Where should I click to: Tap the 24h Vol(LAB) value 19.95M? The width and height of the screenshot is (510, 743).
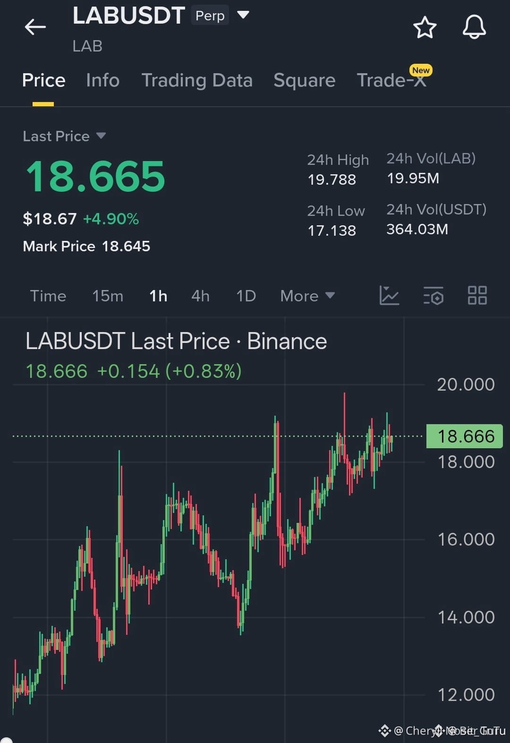[413, 178]
